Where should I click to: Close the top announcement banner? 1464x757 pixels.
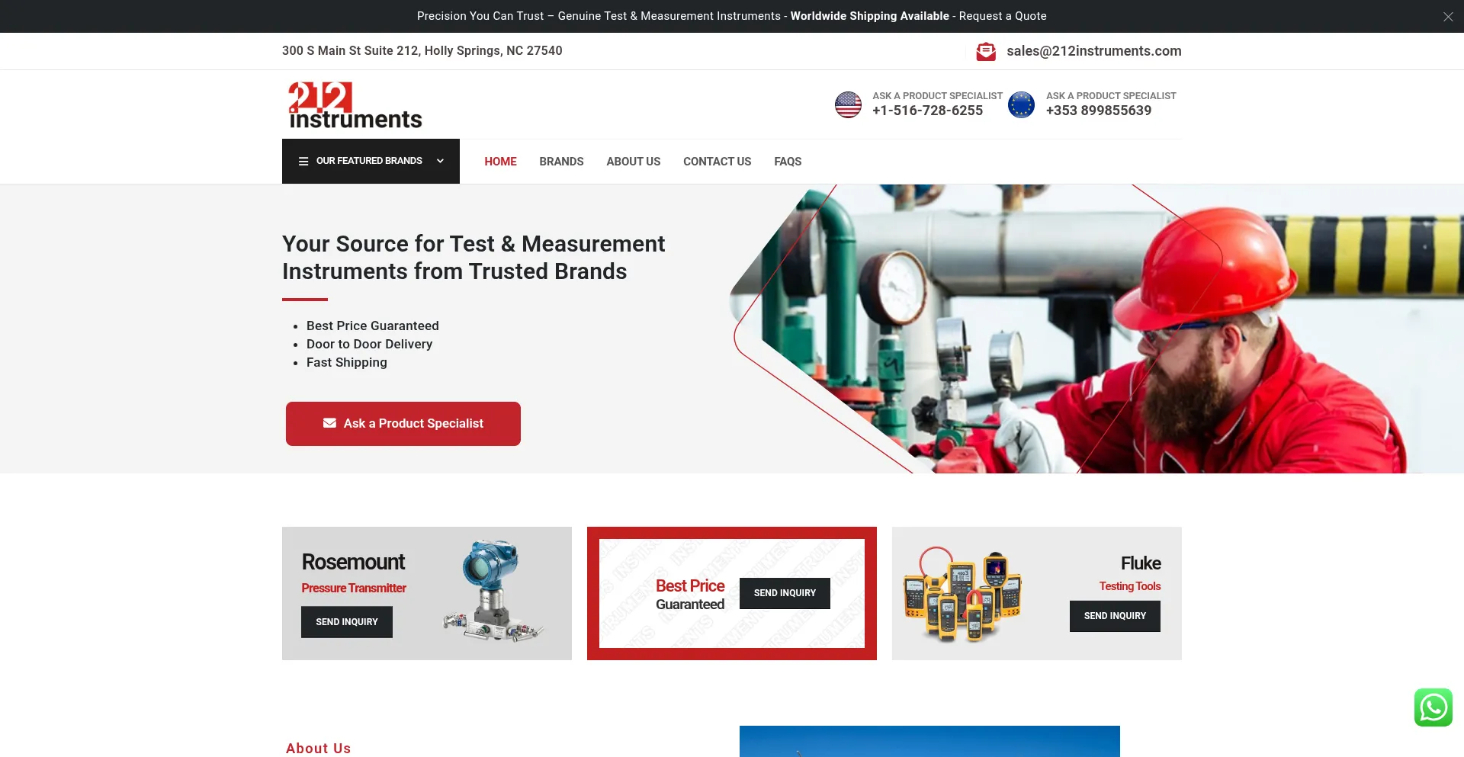pyautogui.click(x=1448, y=16)
